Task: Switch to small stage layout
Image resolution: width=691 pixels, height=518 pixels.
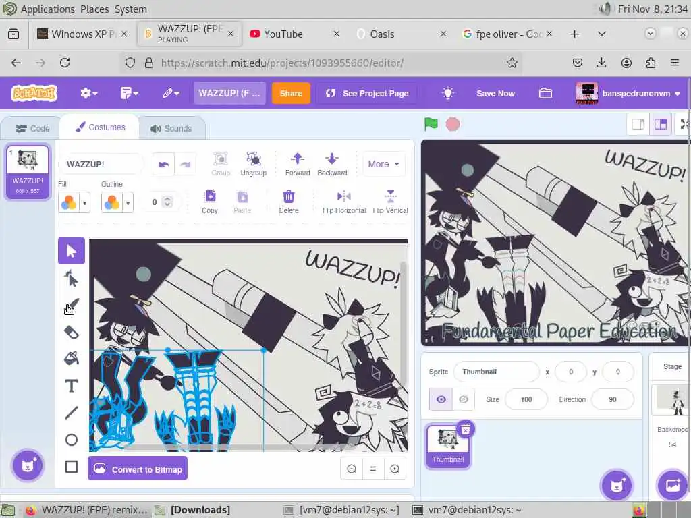Action: (x=638, y=125)
